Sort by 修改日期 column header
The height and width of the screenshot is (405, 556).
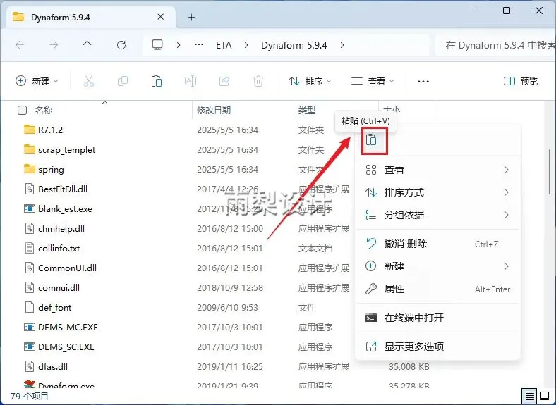tap(214, 111)
